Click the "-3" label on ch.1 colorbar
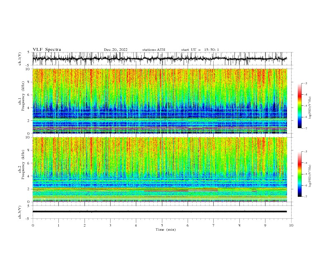328x253 pixels. click(x=306, y=83)
